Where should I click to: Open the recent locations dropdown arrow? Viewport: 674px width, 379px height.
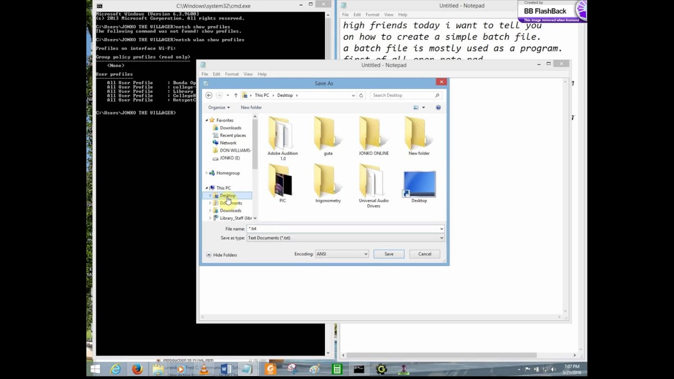tap(227, 95)
